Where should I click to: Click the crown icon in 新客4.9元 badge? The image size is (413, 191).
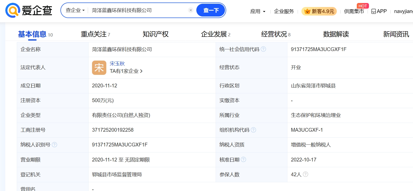tap(307, 11)
